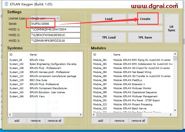
Task: Select Module_290 Multiuser Management row
Action: [133, 96]
